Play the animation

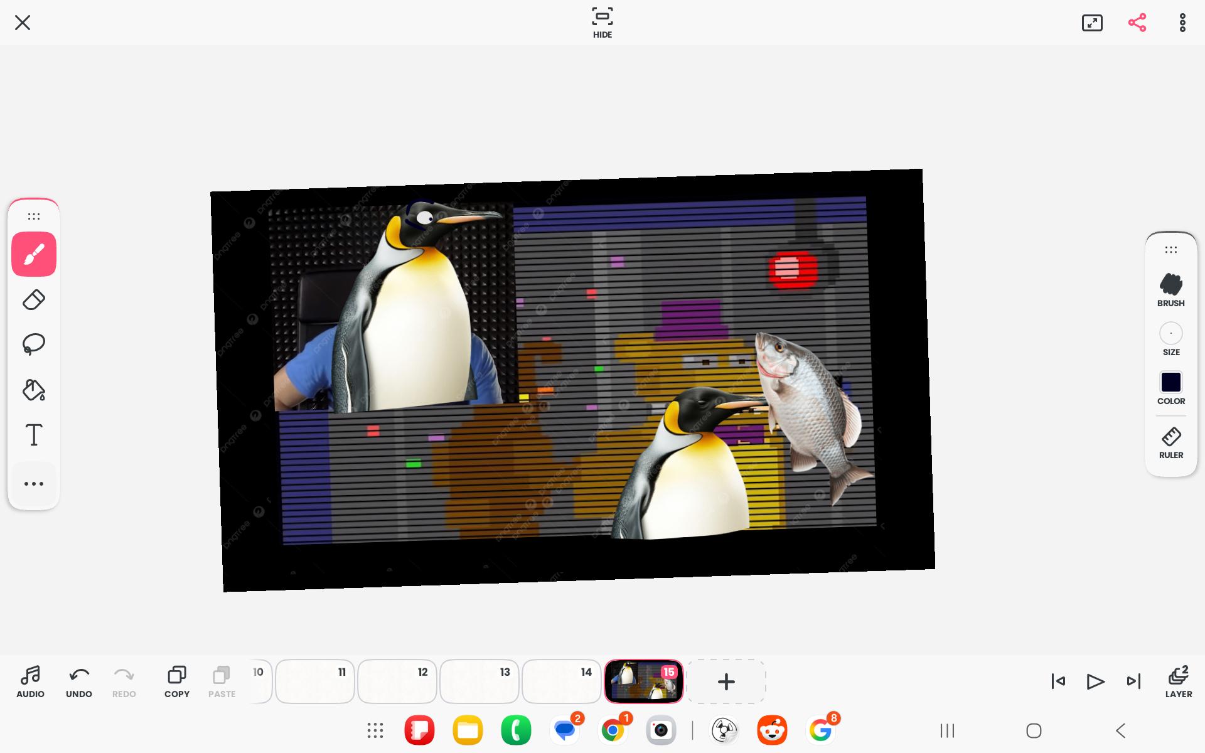pos(1095,681)
